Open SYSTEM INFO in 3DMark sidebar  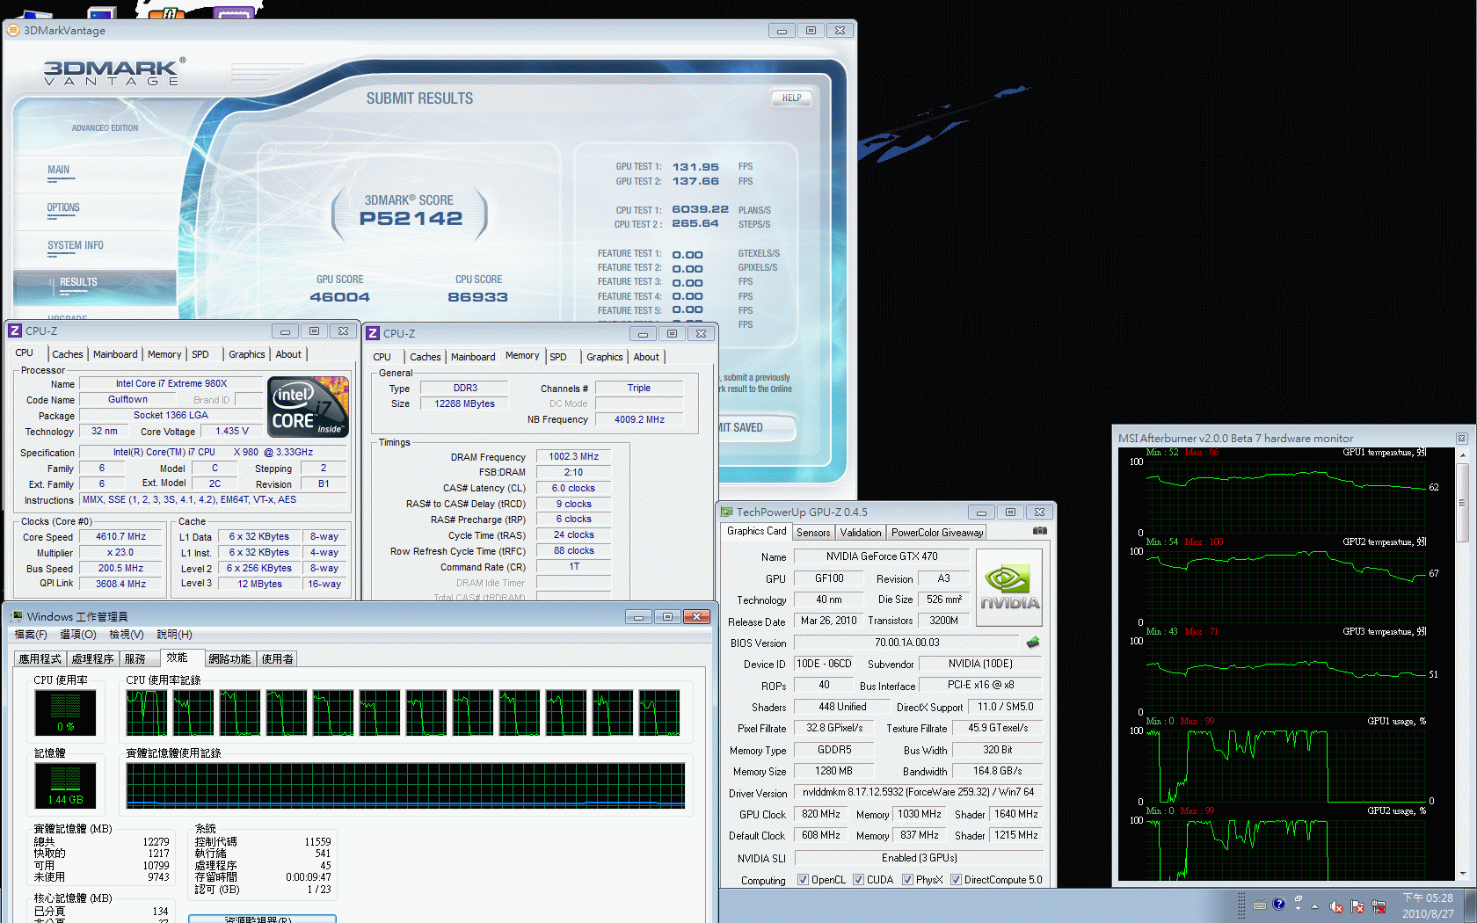coord(76,245)
